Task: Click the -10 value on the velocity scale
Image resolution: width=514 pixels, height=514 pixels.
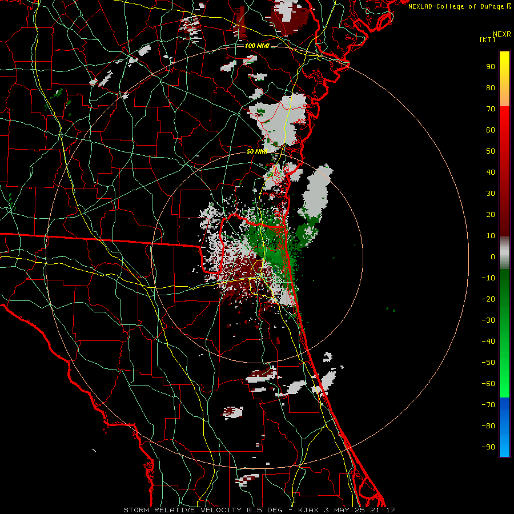Action: pyautogui.click(x=488, y=278)
